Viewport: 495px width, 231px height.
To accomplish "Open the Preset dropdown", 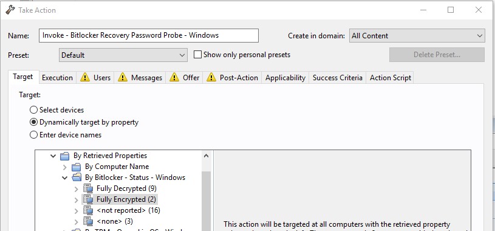I will click(x=123, y=55).
